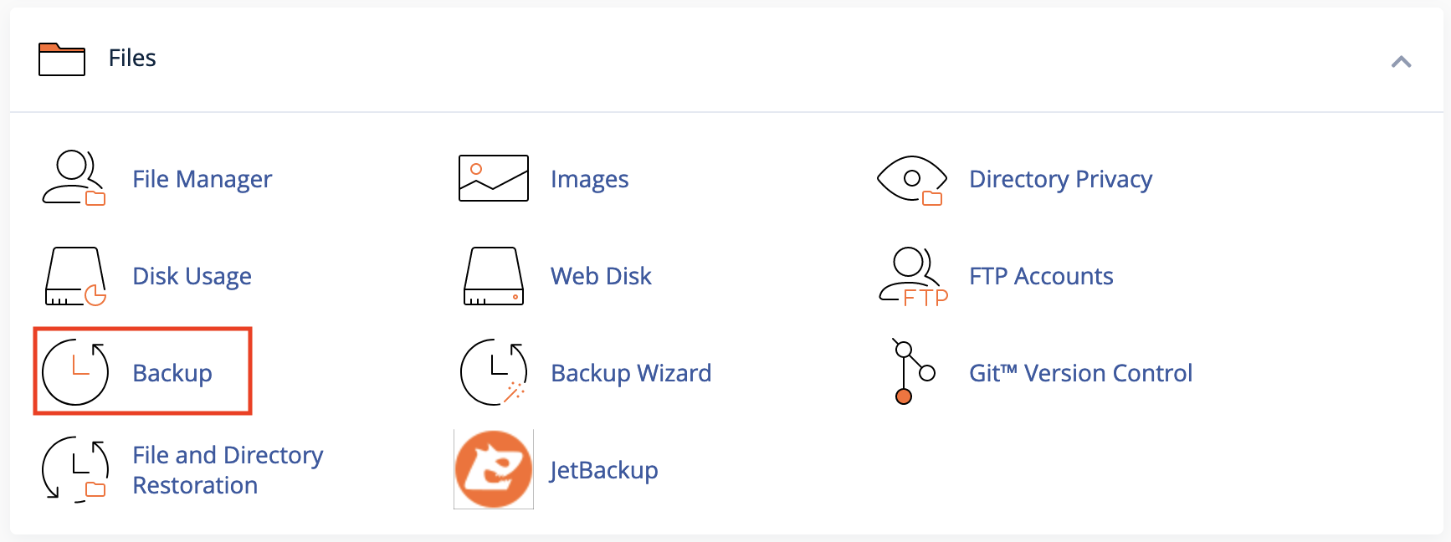Image resolution: width=1451 pixels, height=542 pixels.
Task: Open the Backup link text
Action: tap(172, 373)
